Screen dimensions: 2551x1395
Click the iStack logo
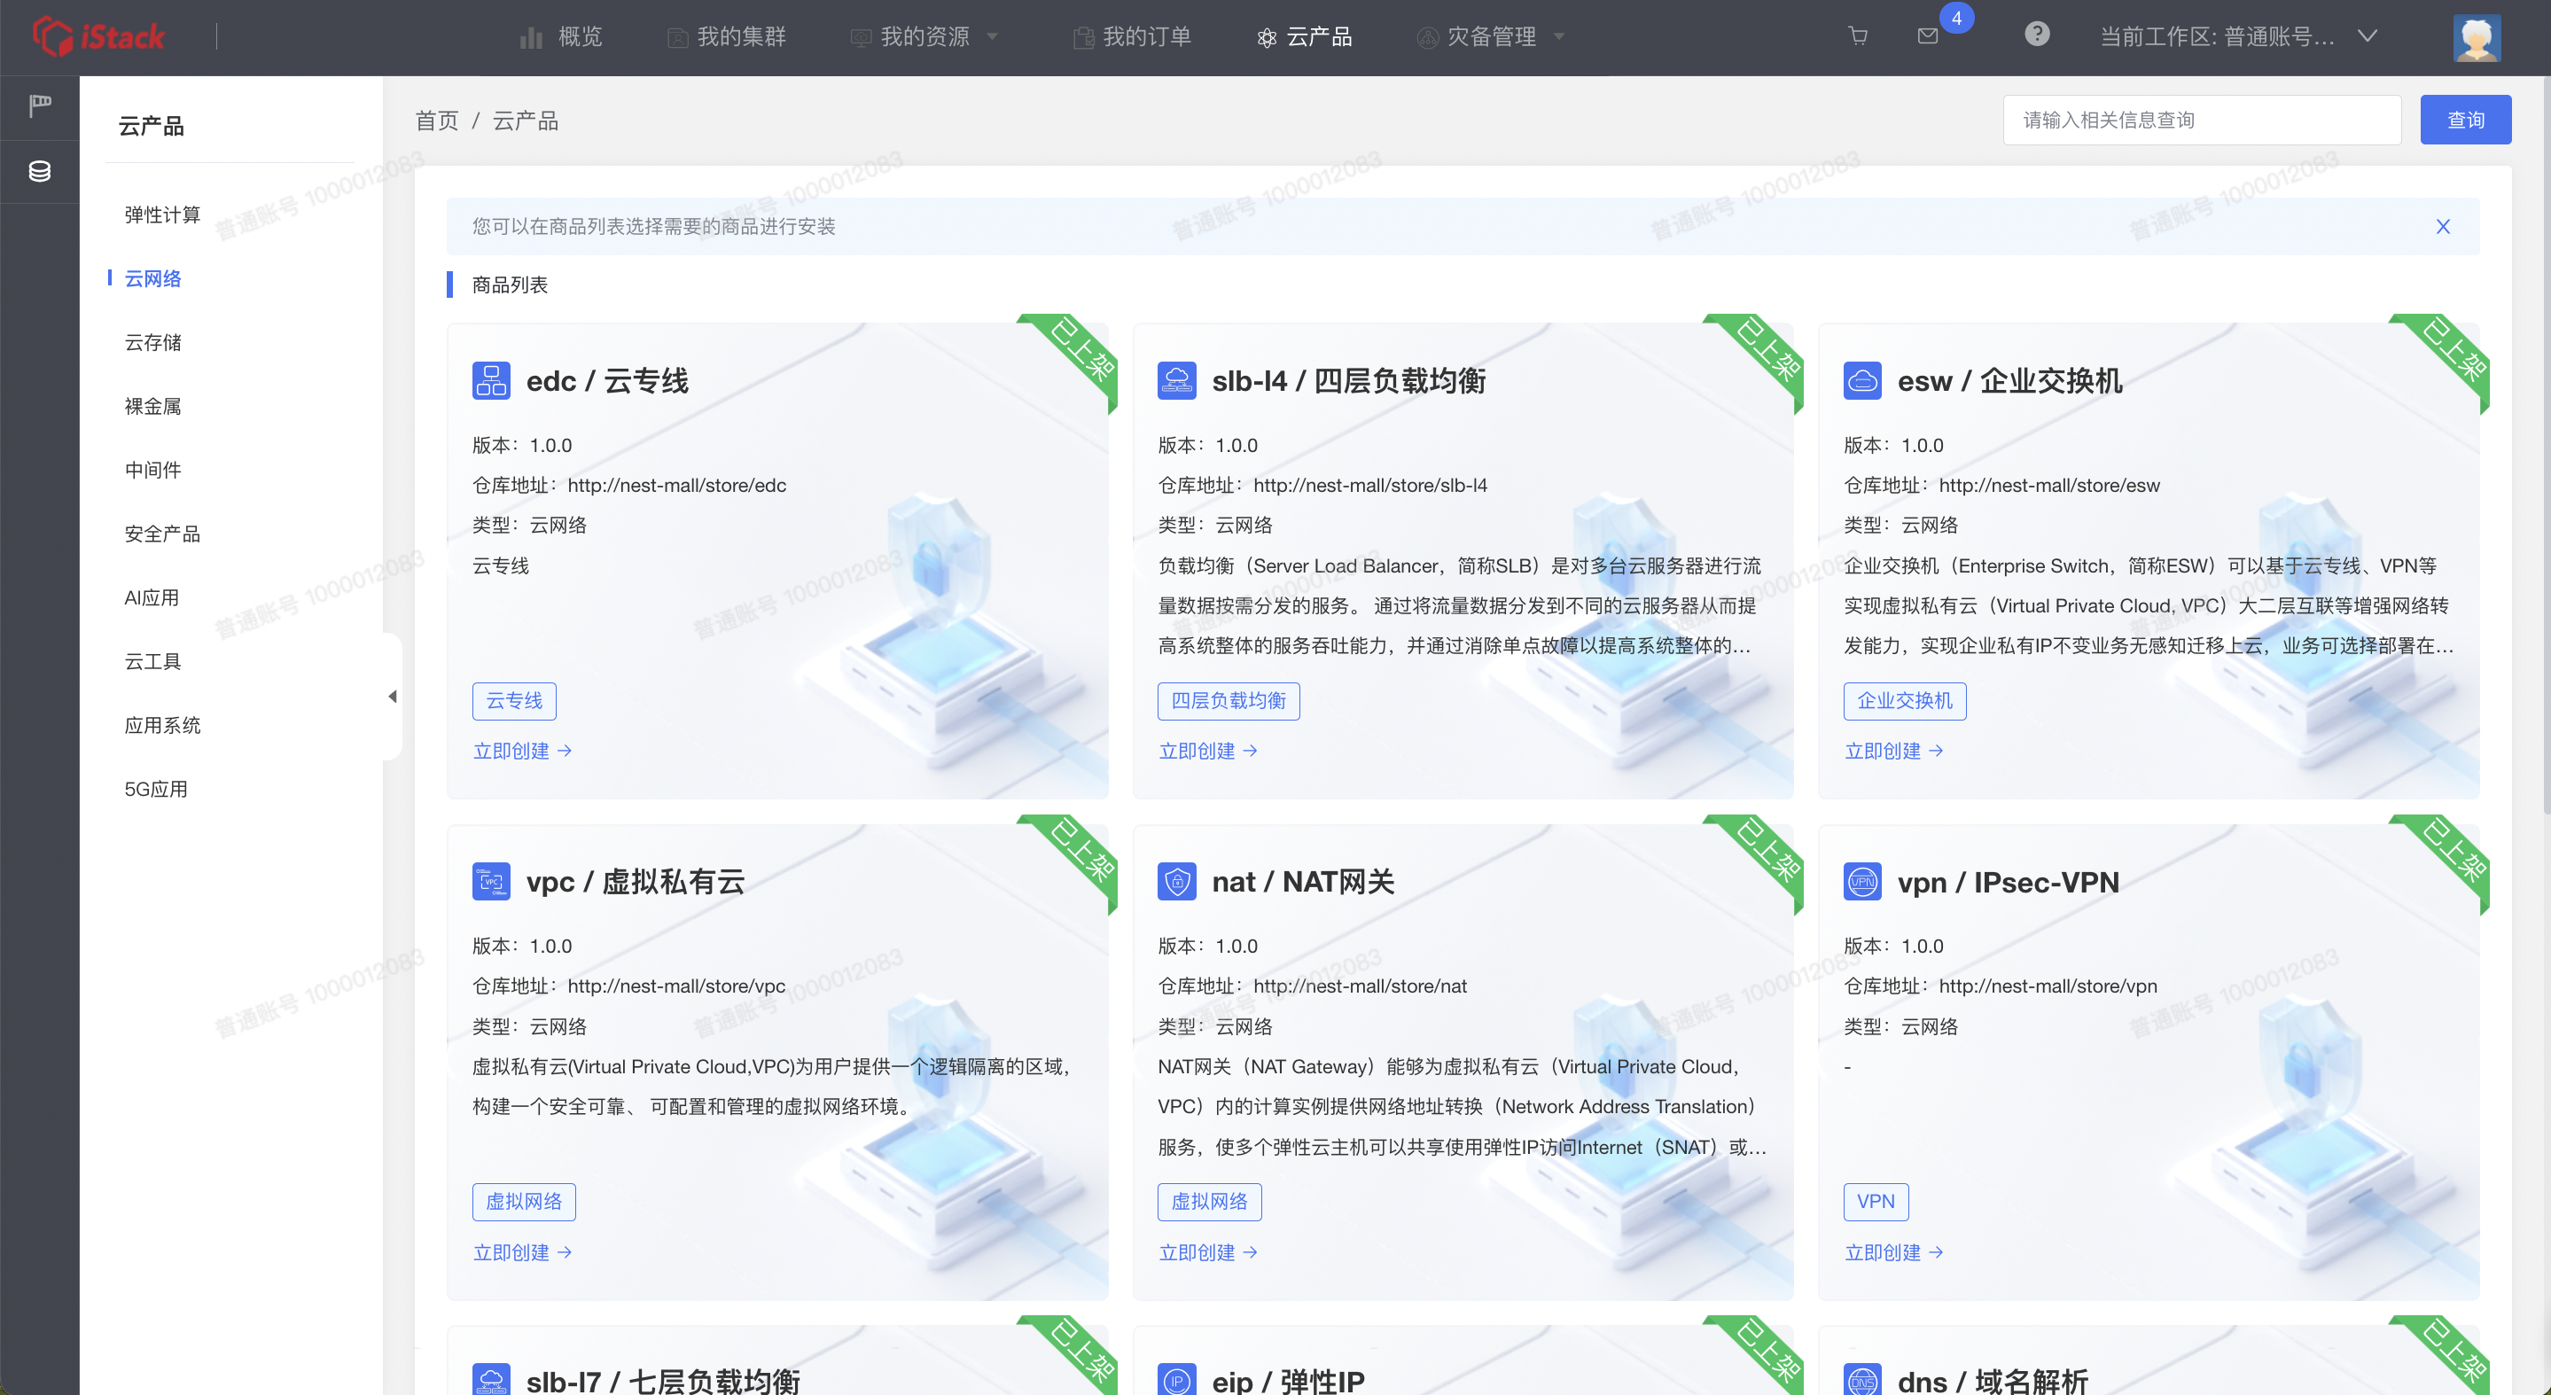[x=99, y=36]
